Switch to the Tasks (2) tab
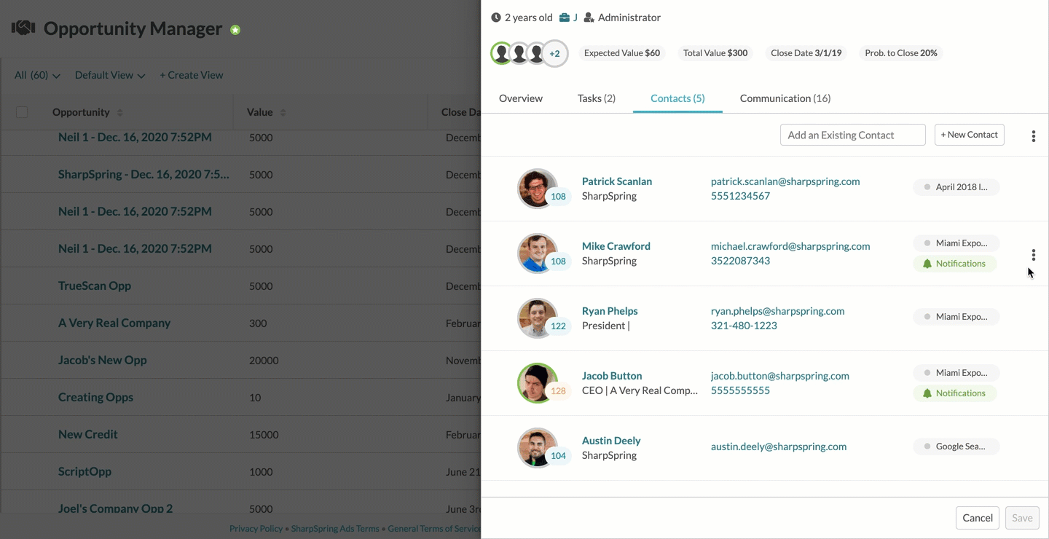Viewport: 1049px width, 539px height. [x=597, y=98]
